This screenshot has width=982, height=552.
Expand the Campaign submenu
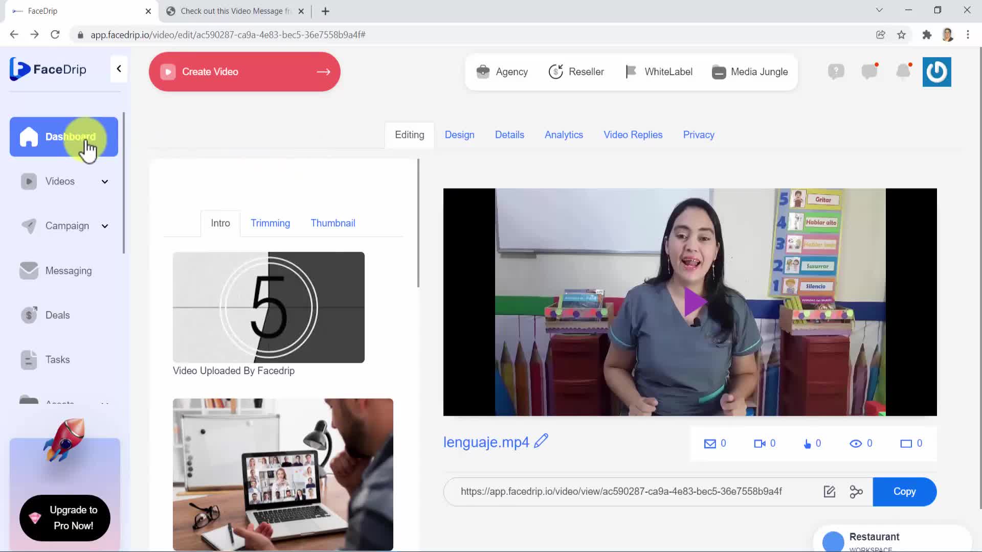(105, 226)
